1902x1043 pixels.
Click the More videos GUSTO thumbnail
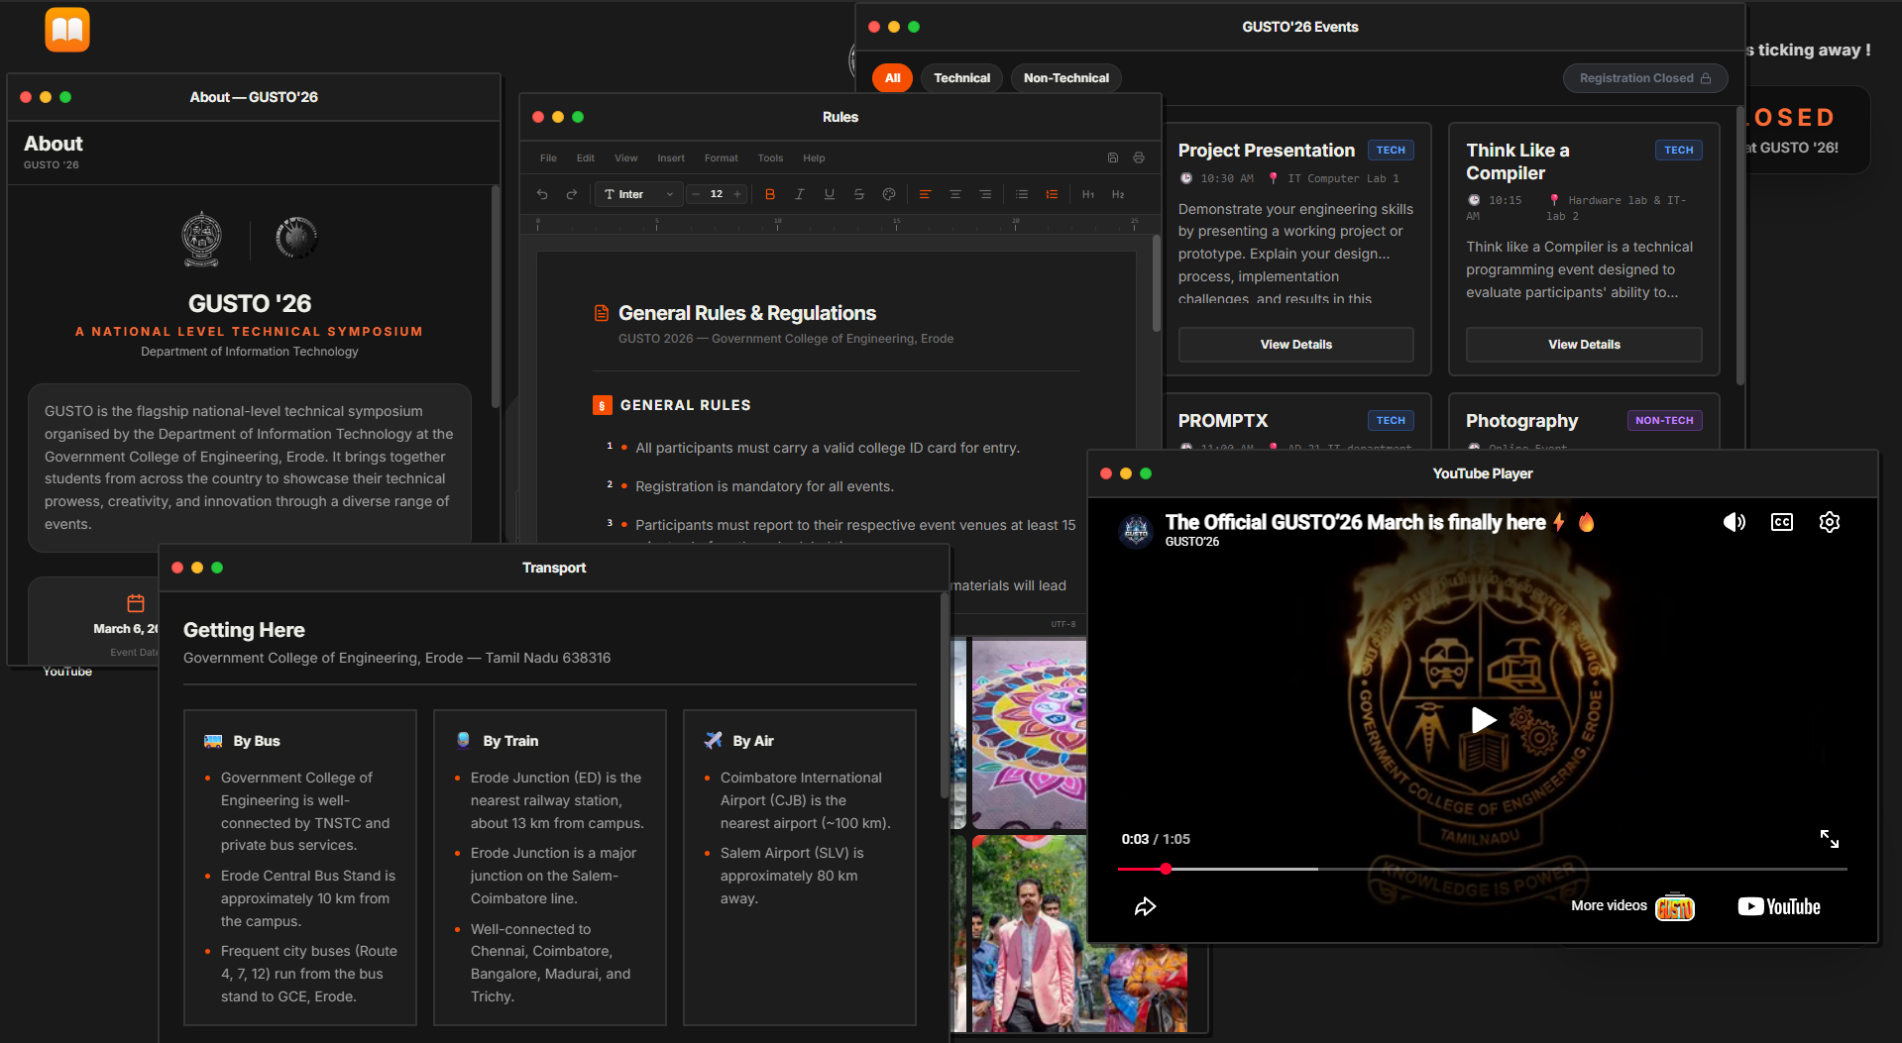click(x=1675, y=906)
